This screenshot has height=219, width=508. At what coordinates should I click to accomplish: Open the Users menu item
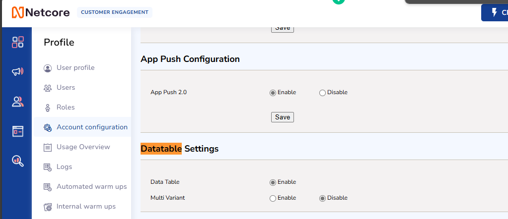66,88
